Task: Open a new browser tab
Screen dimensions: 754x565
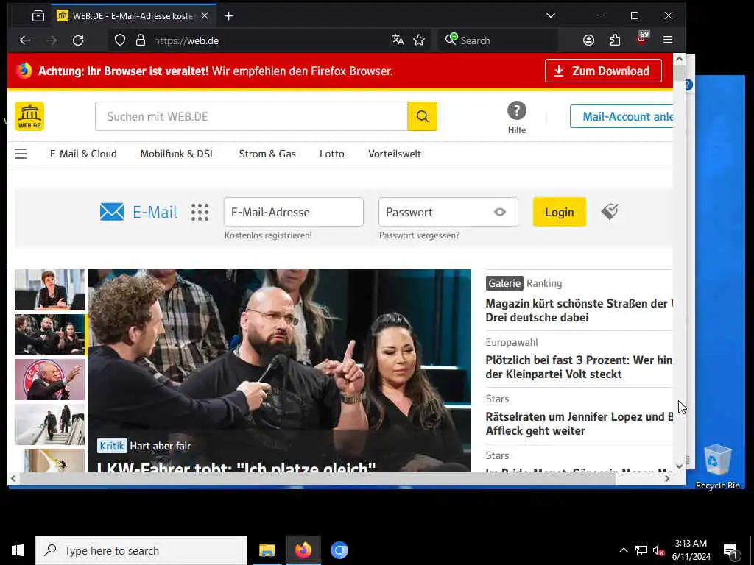Action: point(229,16)
